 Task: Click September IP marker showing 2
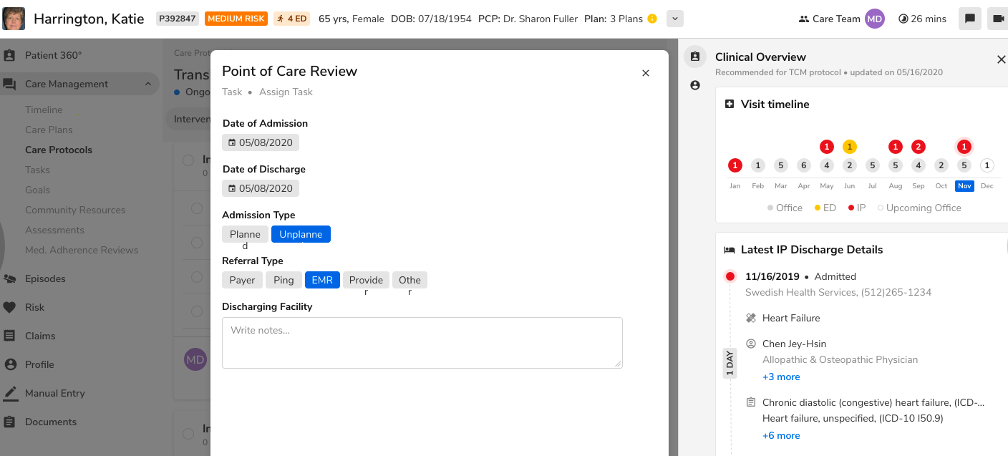coord(919,147)
